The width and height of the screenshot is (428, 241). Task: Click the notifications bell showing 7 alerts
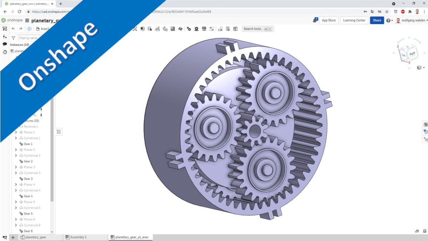point(314,20)
